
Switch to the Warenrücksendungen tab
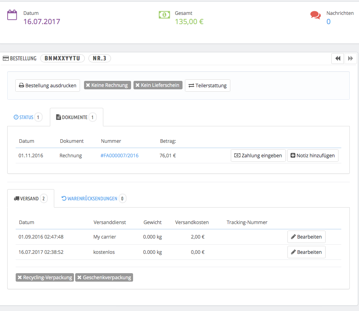(94, 198)
